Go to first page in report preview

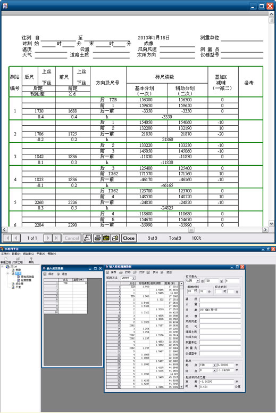(x=7, y=238)
